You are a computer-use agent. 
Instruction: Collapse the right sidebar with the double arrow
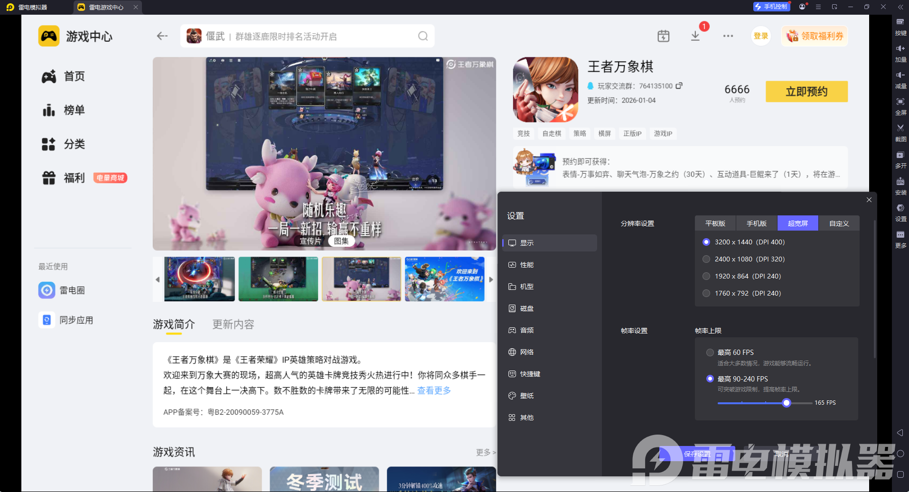point(900,7)
